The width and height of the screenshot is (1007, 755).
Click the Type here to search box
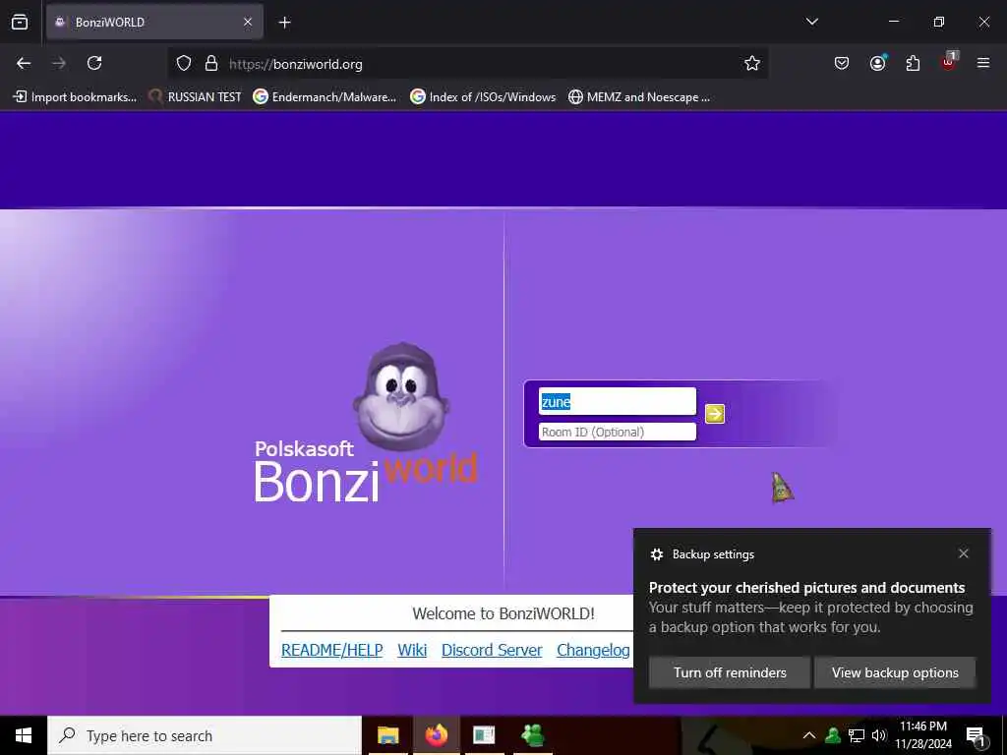pos(205,735)
